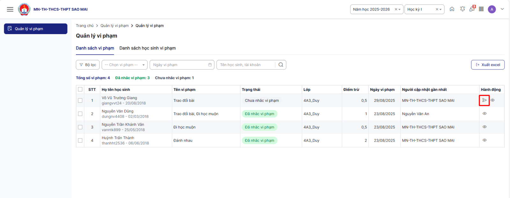Open the apps grid icon
Screen dimensions: 510x198
[x=481, y=9]
